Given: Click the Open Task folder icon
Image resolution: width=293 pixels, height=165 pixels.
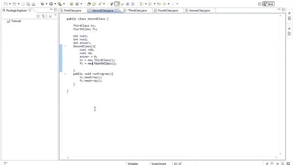Looking at the screenshot, I should (x=94, y=4).
